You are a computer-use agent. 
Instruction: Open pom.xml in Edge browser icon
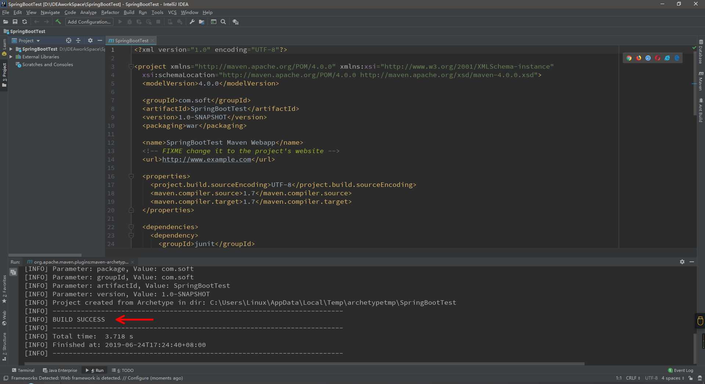[677, 58]
